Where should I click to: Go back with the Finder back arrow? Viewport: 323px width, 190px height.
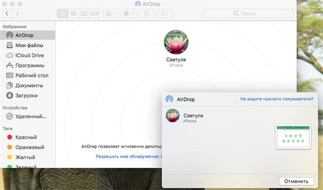tap(7, 13)
